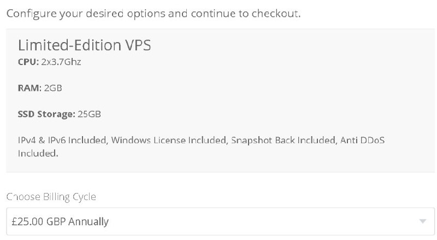Click the billing cycle dropdown arrow

[x=422, y=221]
